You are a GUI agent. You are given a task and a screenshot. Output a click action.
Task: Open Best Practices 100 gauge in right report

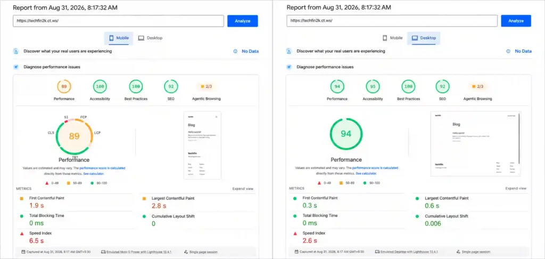408,87
